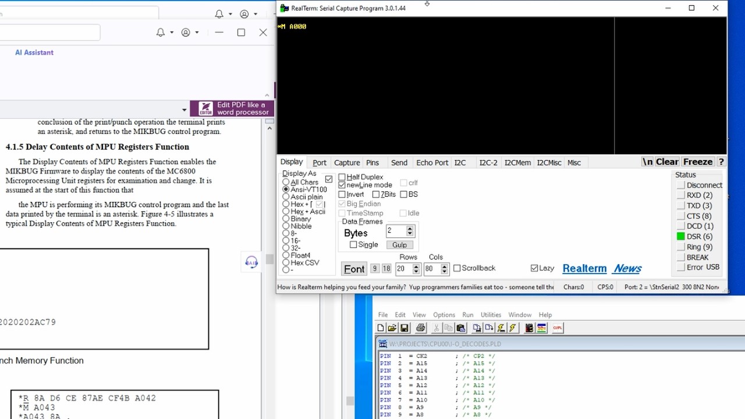Open Realterm link
This screenshot has width=745, height=419.
pos(584,268)
